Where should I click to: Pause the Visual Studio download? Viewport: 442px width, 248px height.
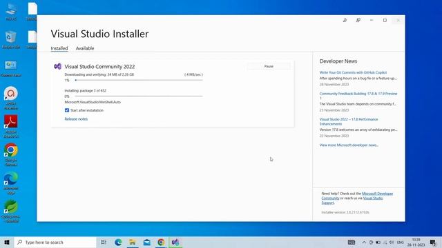click(x=269, y=66)
